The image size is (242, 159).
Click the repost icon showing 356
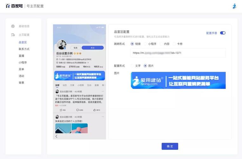[61, 110]
